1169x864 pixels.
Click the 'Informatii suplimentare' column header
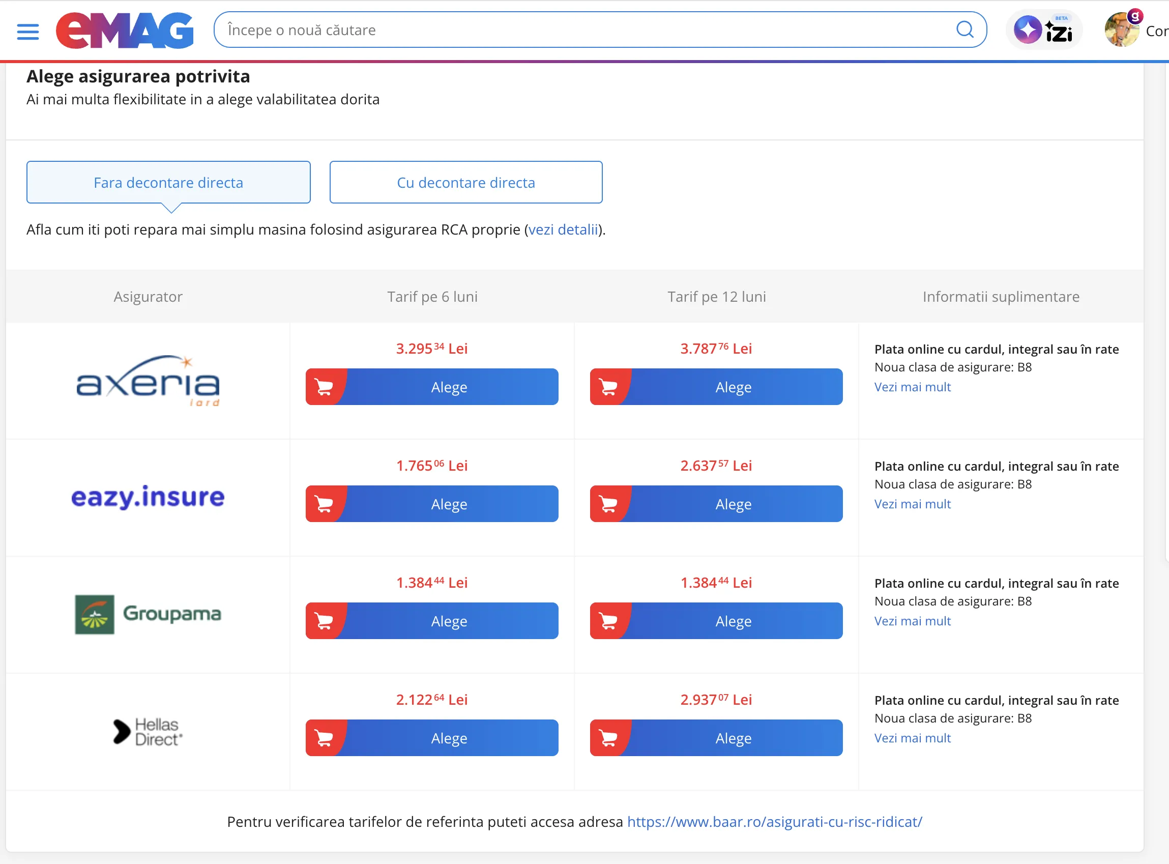pyautogui.click(x=1001, y=297)
